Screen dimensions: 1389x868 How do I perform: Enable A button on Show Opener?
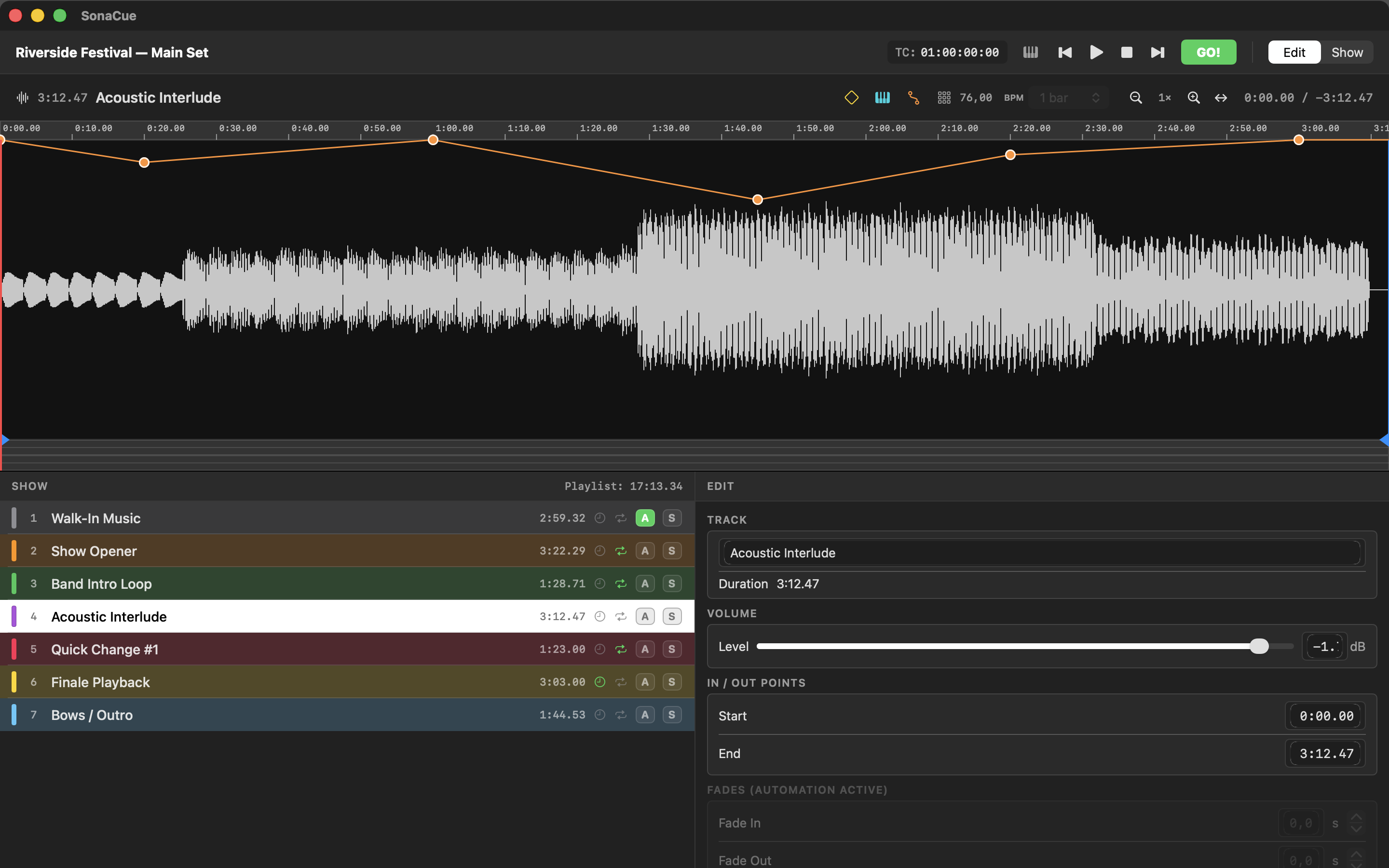tap(645, 551)
